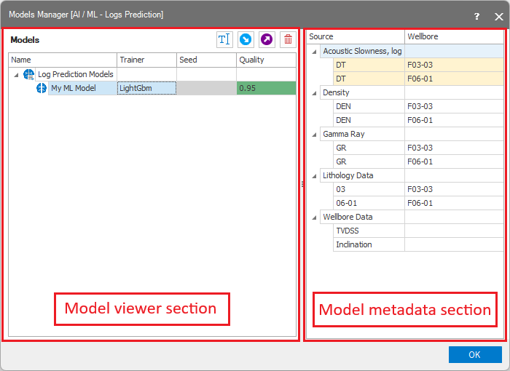Click the My ML Model brain icon

click(x=42, y=88)
